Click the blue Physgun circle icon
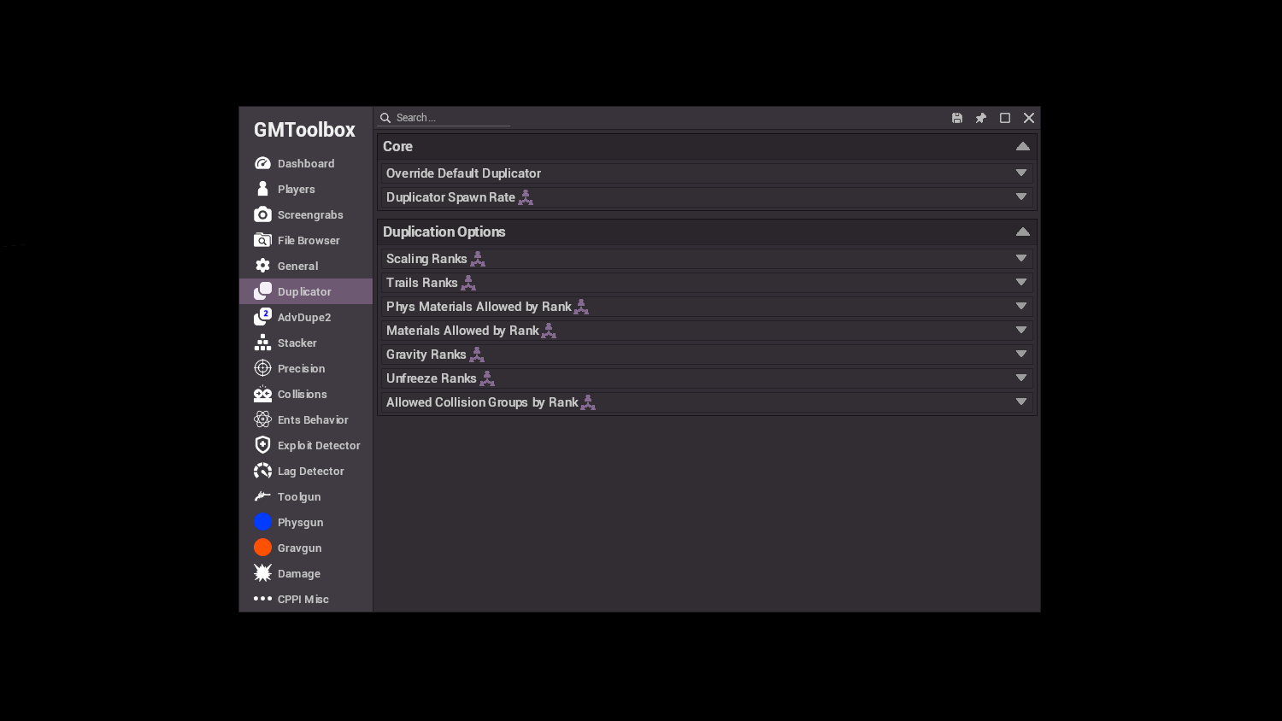The image size is (1282, 721). pyautogui.click(x=262, y=522)
